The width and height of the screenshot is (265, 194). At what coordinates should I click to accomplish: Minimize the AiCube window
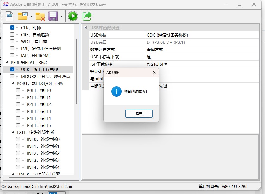pos(225,4)
